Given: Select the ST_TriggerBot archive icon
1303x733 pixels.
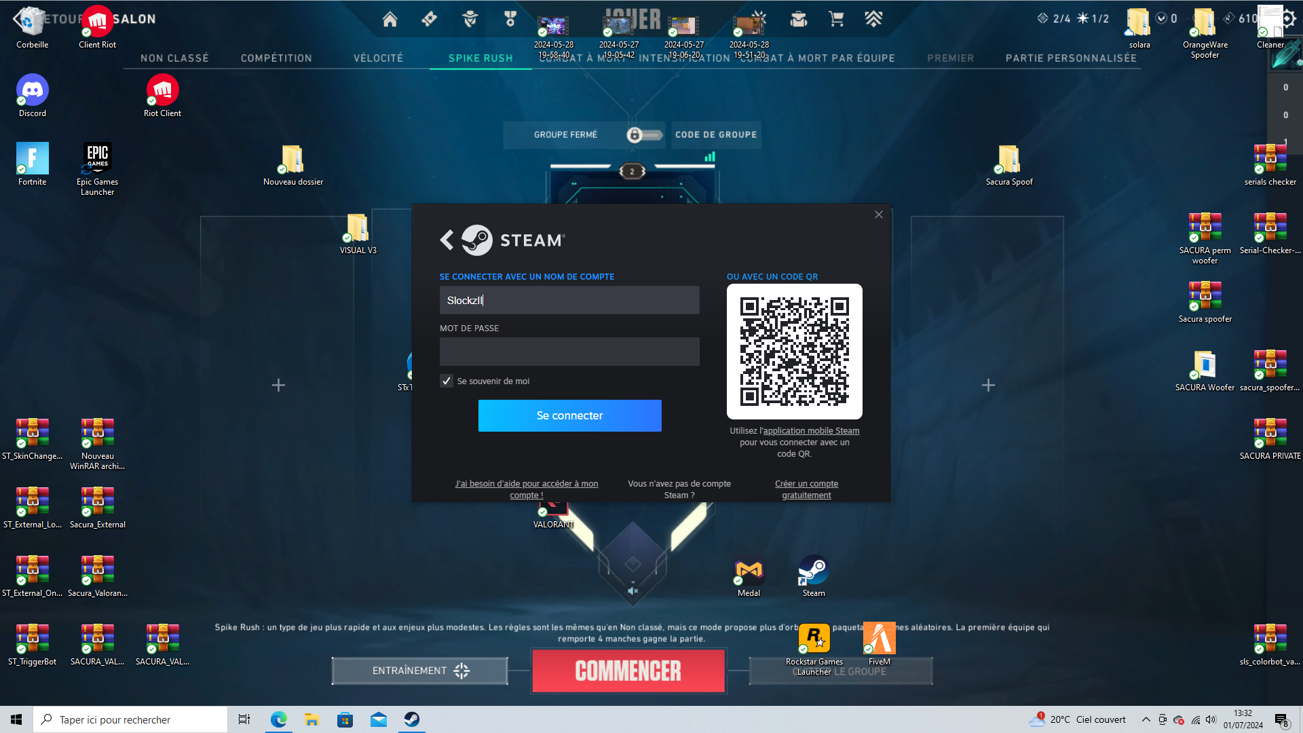Looking at the screenshot, I should 33,644.
